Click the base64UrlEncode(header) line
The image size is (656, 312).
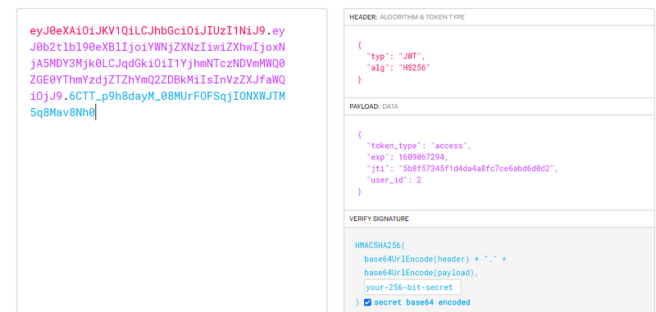(435, 259)
